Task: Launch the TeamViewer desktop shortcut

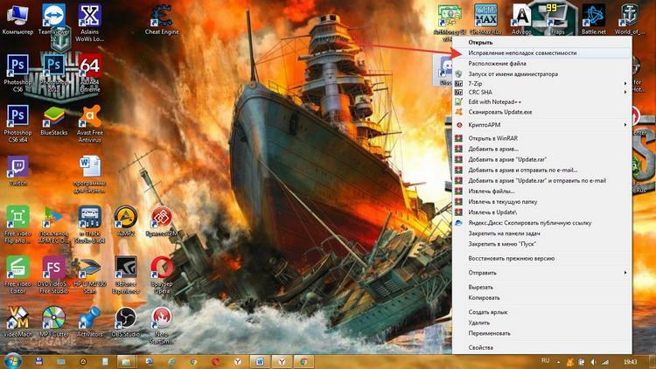Action: pyautogui.click(x=53, y=22)
